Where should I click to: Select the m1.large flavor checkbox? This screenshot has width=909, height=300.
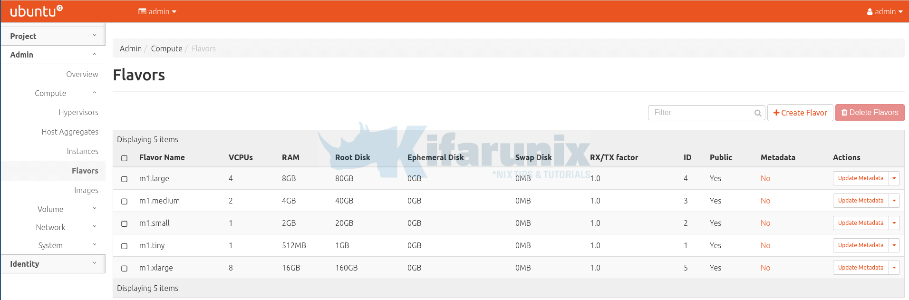(x=125, y=179)
